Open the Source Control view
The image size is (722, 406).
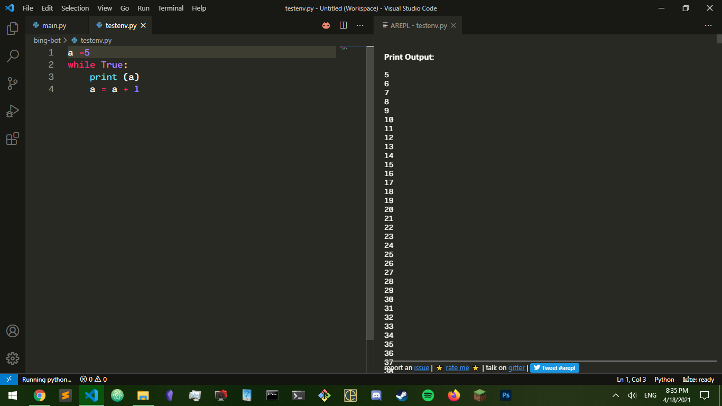click(12, 83)
